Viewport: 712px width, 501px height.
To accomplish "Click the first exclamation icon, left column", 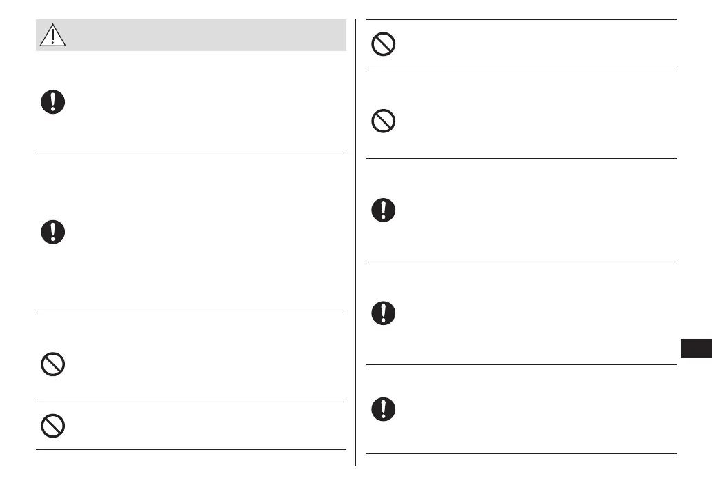I will (x=52, y=103).
